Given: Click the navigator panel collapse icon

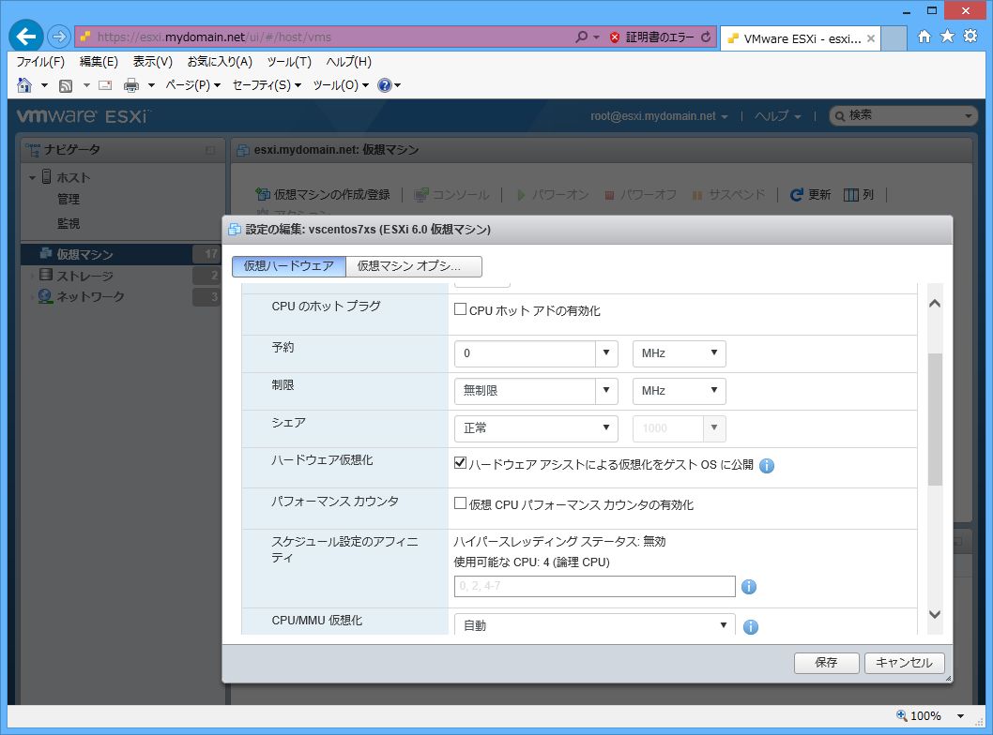Looking at the screenshot, I should pos(210,150).
